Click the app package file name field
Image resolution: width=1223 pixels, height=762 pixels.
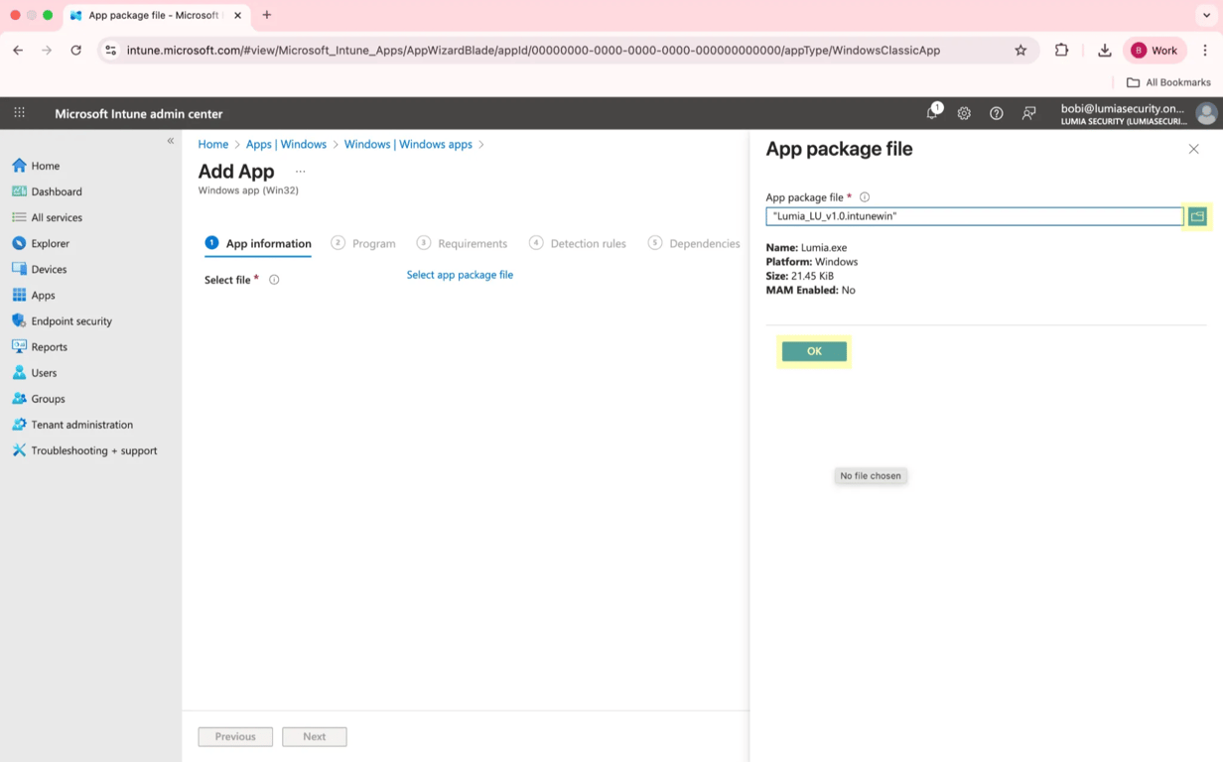tap(974, 216)
